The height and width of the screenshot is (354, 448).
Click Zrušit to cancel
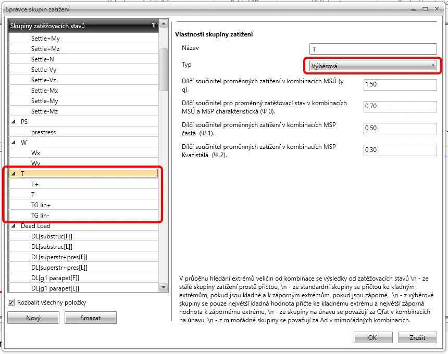tap(417, 337)
